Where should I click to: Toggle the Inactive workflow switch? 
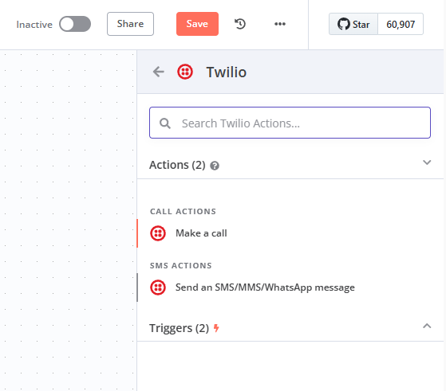point(75,24)
